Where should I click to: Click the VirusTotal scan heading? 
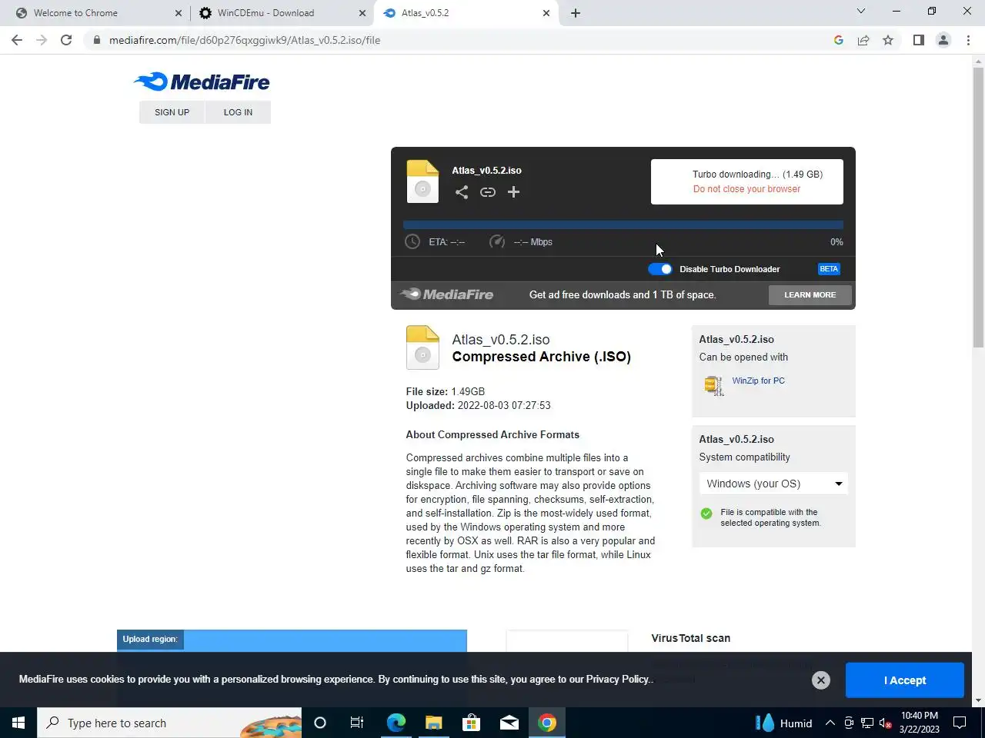[691, 638]
